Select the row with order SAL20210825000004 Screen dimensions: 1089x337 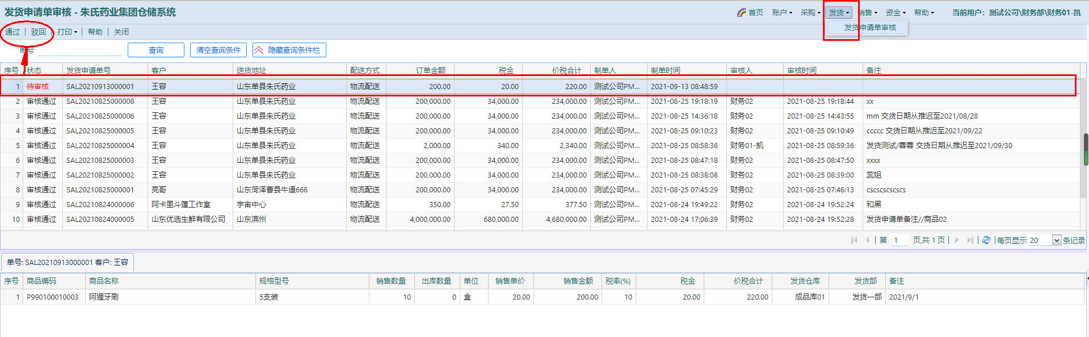[100, 146]
